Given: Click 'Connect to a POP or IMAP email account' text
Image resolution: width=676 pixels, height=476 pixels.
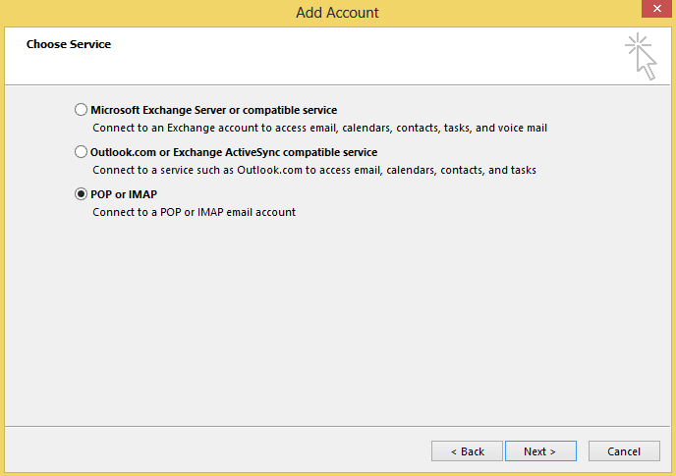Looking at the screenshot, I should (194, 212).
